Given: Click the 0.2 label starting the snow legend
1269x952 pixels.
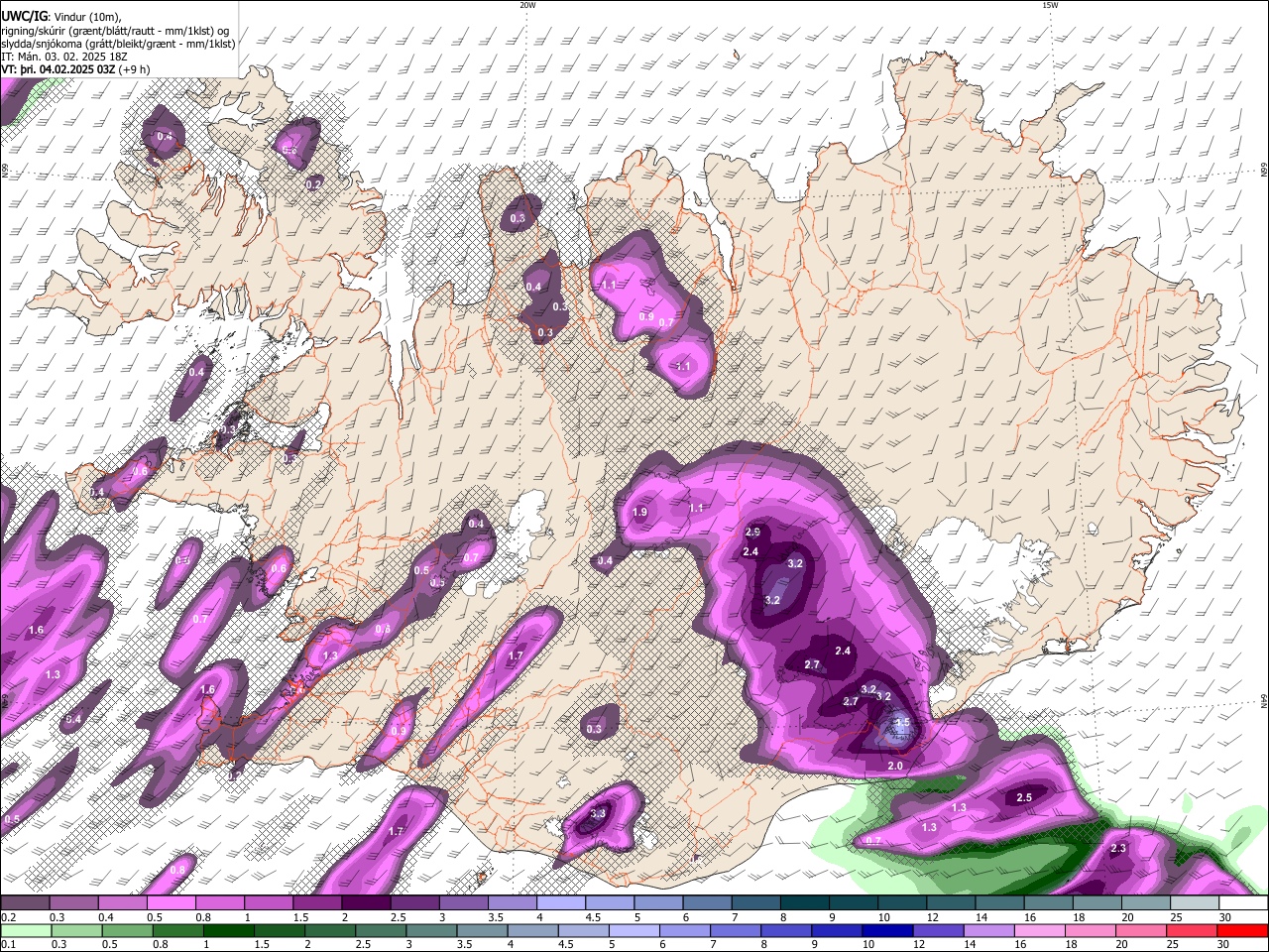Looking at the screenshot, I should pos(9,917).
